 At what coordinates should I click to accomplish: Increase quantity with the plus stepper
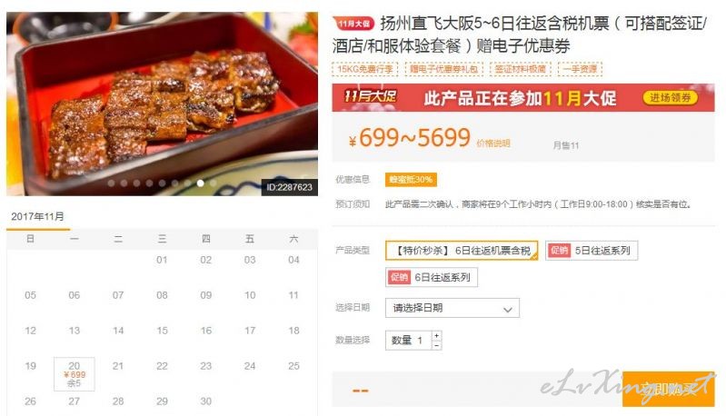[x=437, y=335]
